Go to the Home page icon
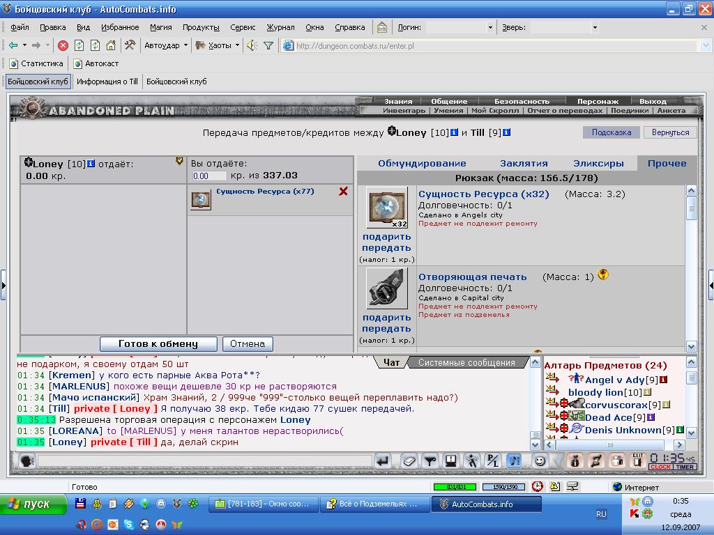The width and height of the screenshot is (714, 535). [x=111, y=45]
